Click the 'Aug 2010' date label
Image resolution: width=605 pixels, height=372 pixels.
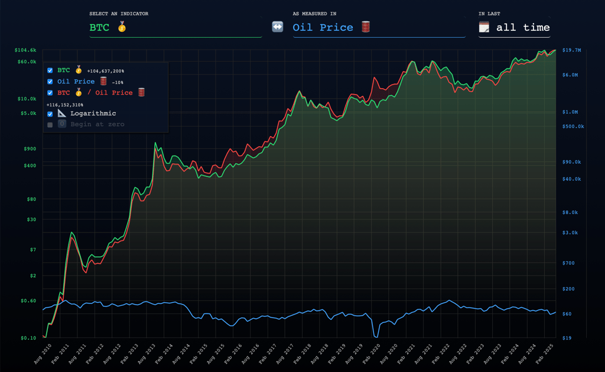[x=43, y=354]
